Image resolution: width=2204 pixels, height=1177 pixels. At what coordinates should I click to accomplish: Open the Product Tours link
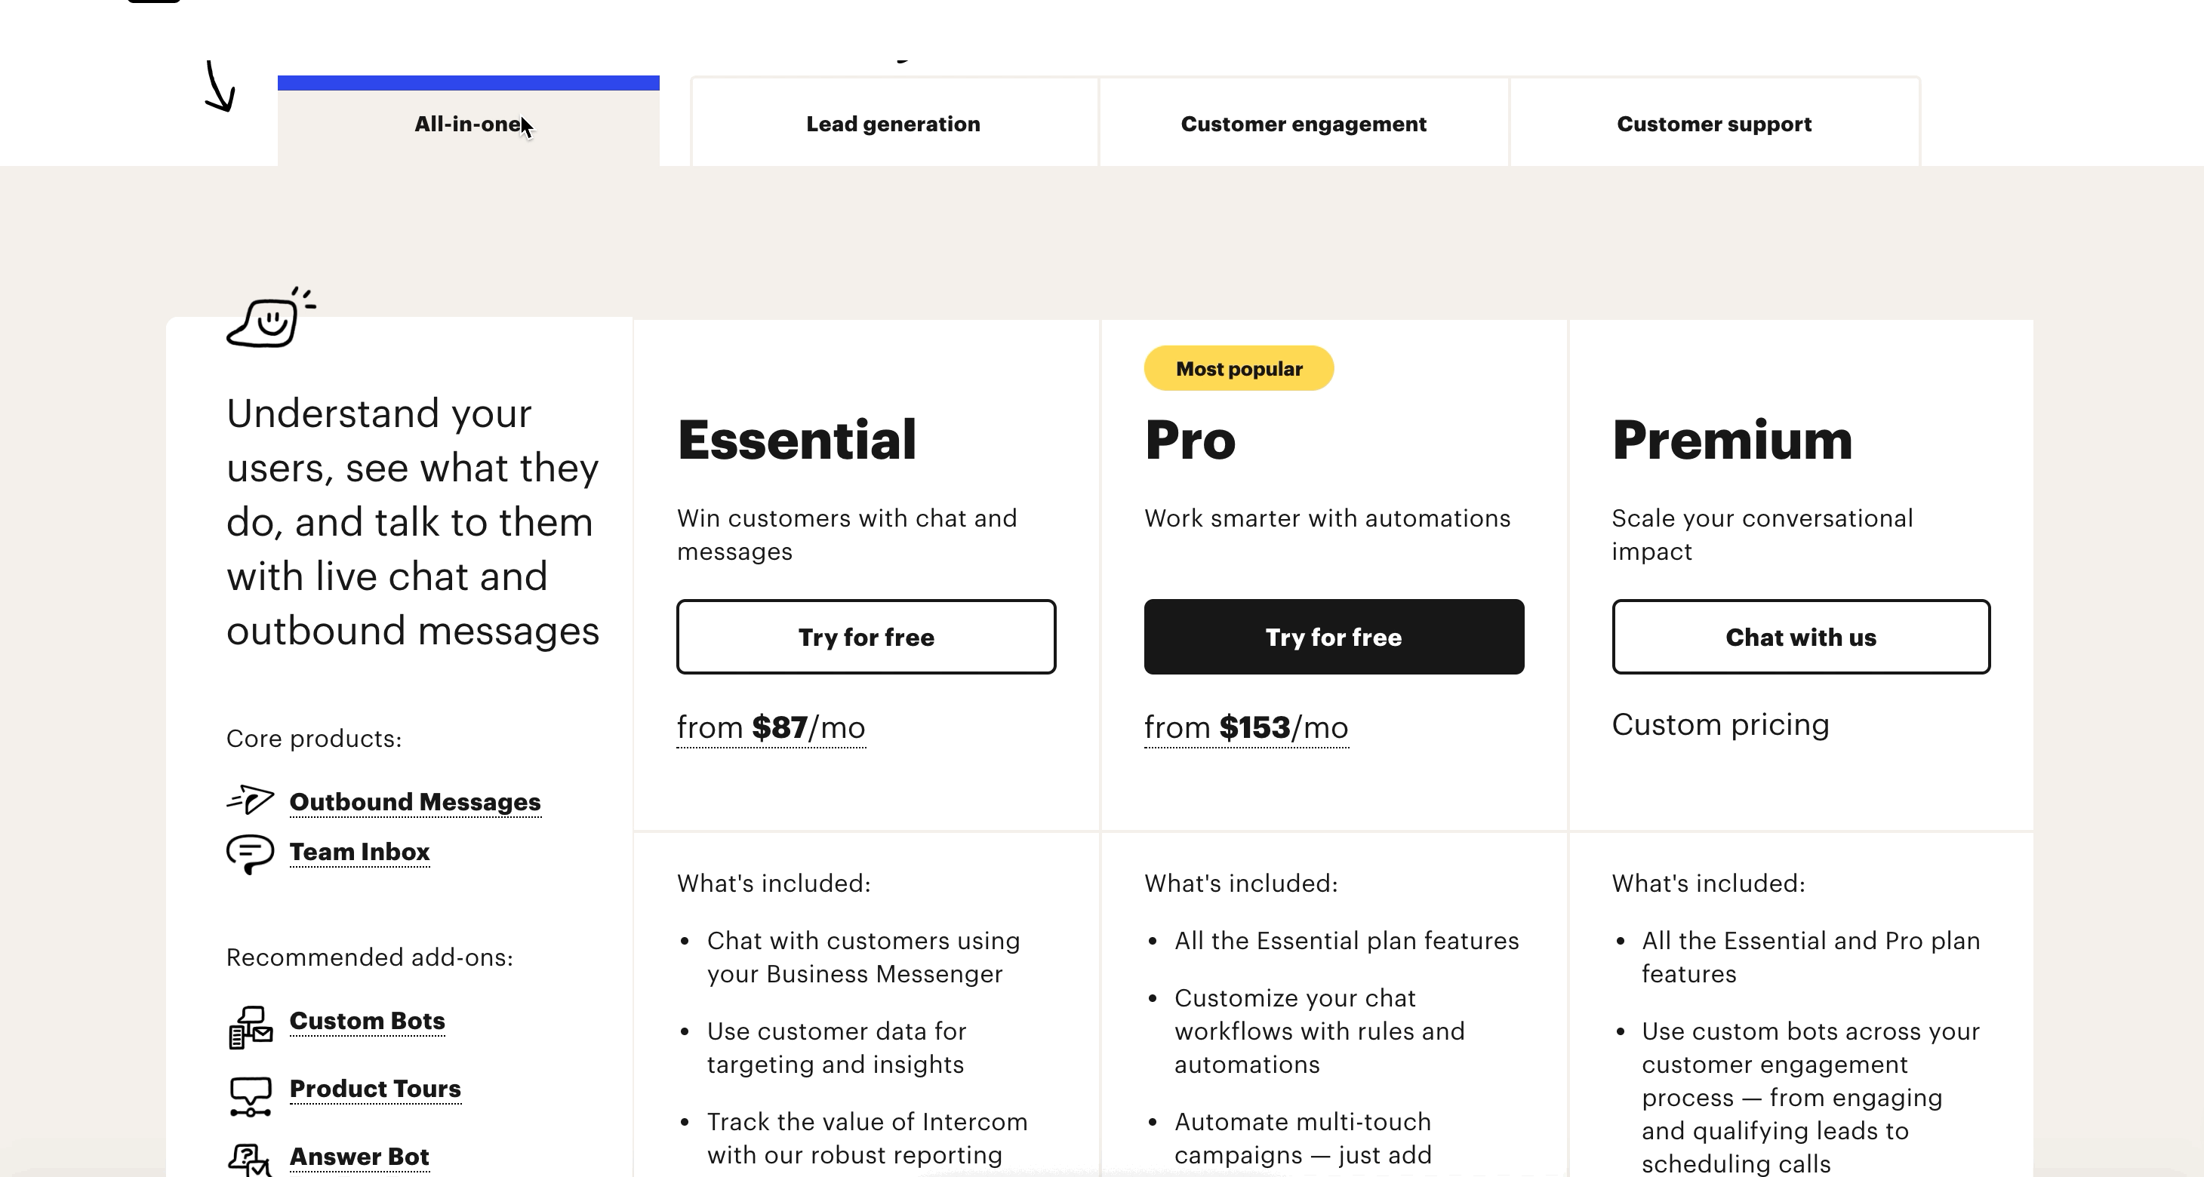[374, 1088]
